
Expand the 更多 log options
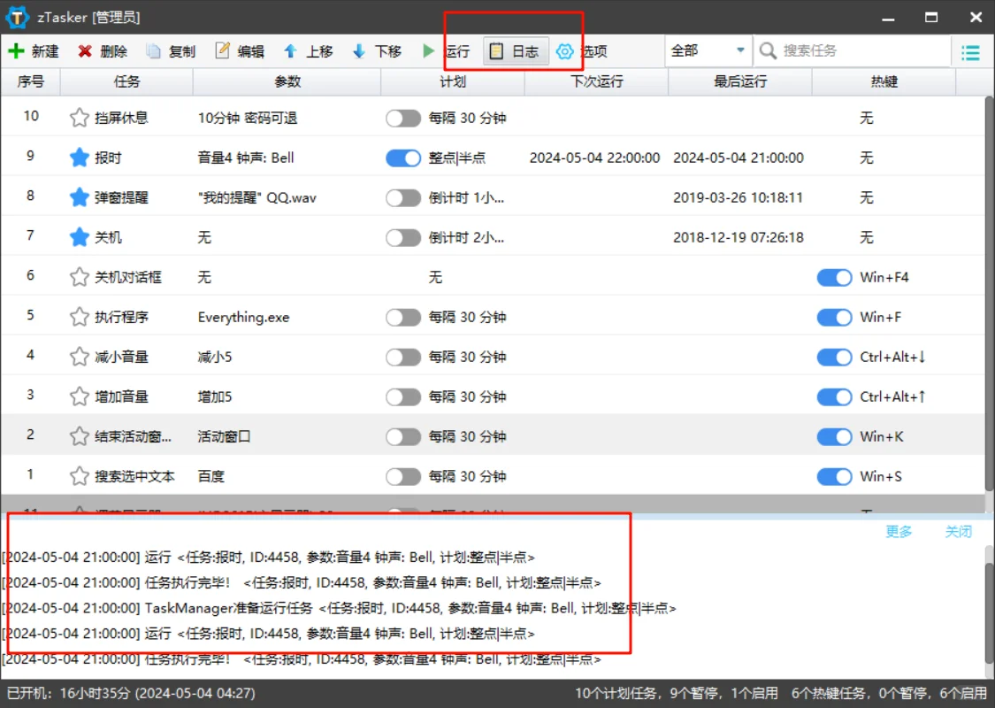point(899,531)
